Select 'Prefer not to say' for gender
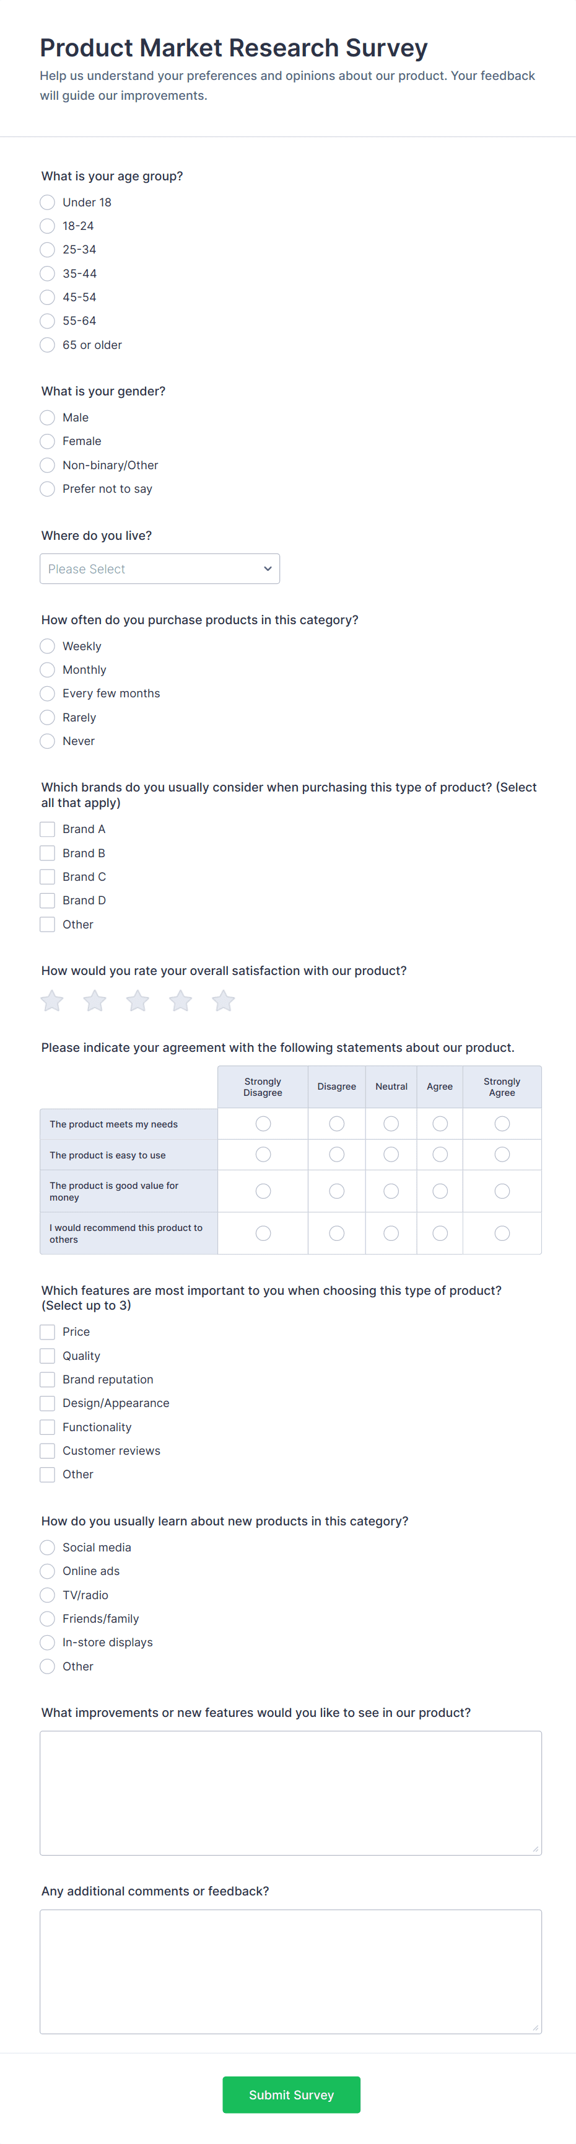Viewport: 576px width, 2144px height. (47, 488)
